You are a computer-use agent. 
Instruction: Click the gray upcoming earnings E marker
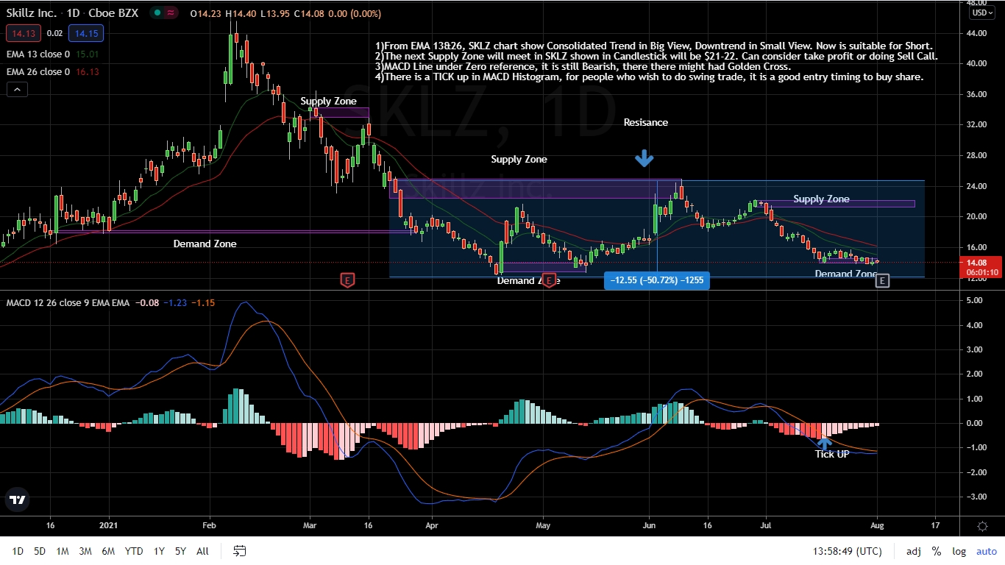(x=883, y=280)
